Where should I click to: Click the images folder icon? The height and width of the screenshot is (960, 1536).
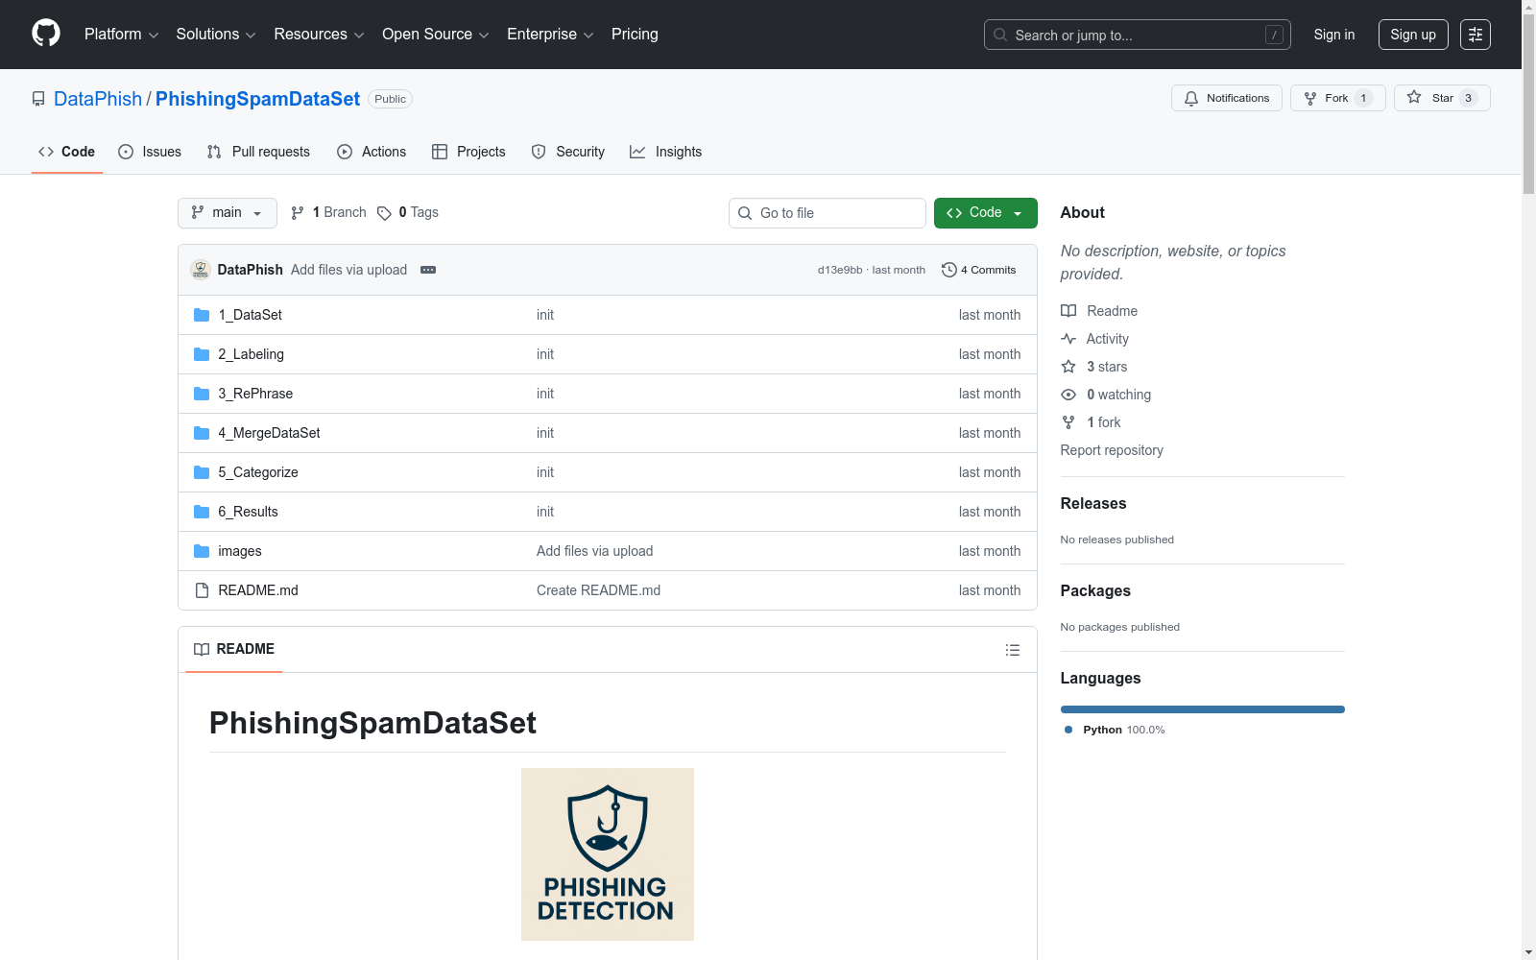(x=202, y=551)
